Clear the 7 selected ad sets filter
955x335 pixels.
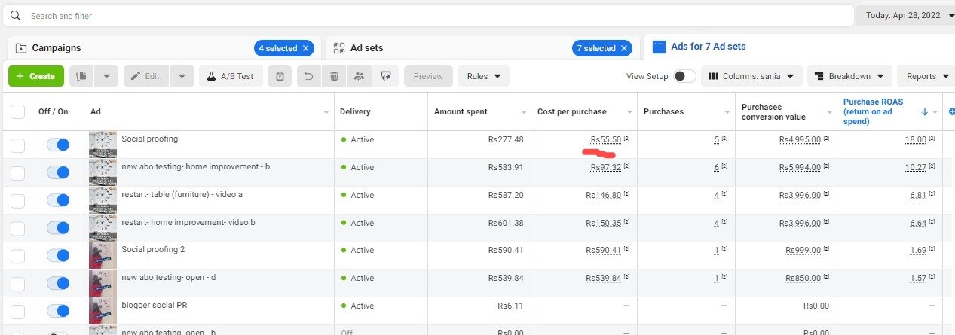623,48
